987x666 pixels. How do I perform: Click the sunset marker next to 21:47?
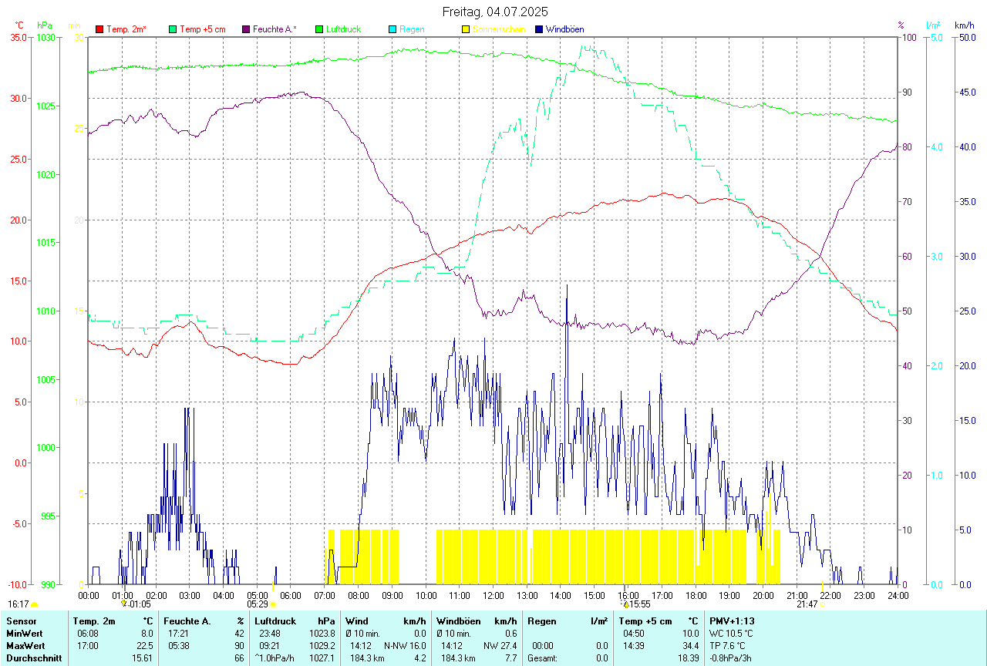822,604
